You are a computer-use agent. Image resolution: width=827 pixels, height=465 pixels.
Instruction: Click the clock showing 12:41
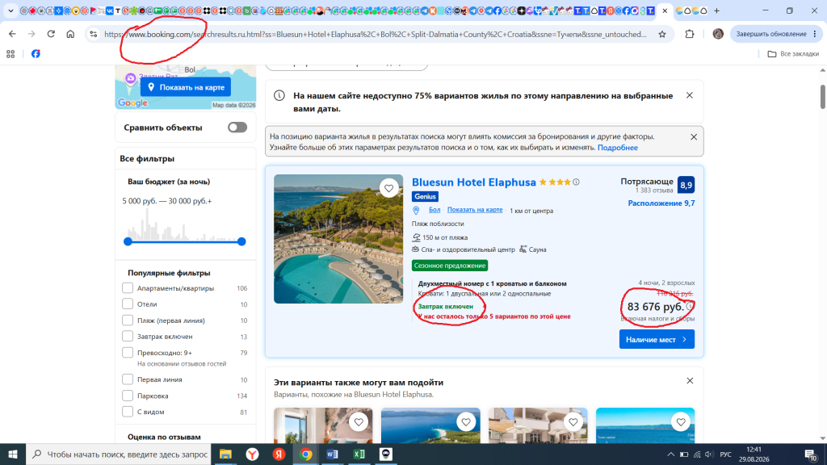point(754,454)
